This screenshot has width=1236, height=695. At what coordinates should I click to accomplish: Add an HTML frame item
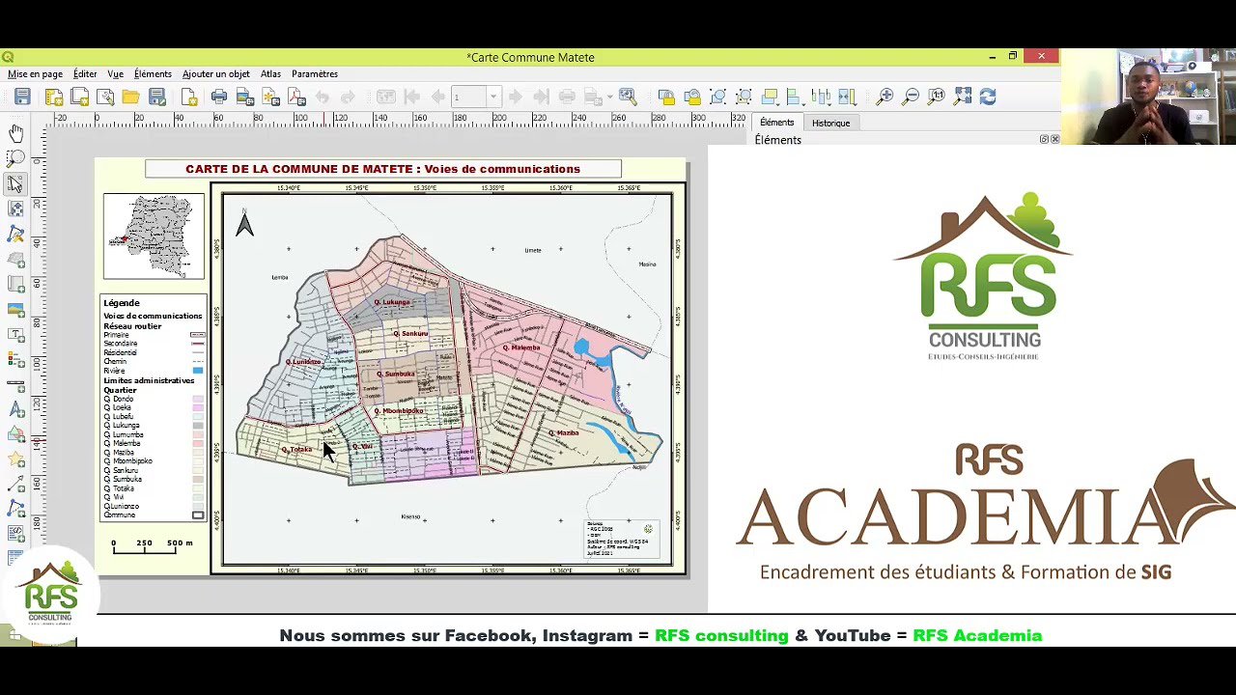[15, 534]
